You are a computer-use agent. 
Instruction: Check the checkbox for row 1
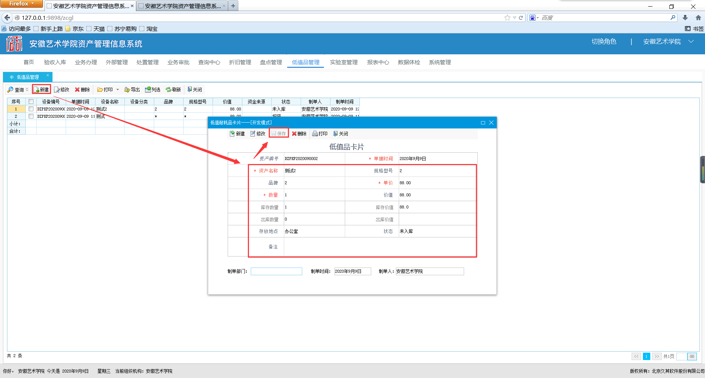pos(31,109)
